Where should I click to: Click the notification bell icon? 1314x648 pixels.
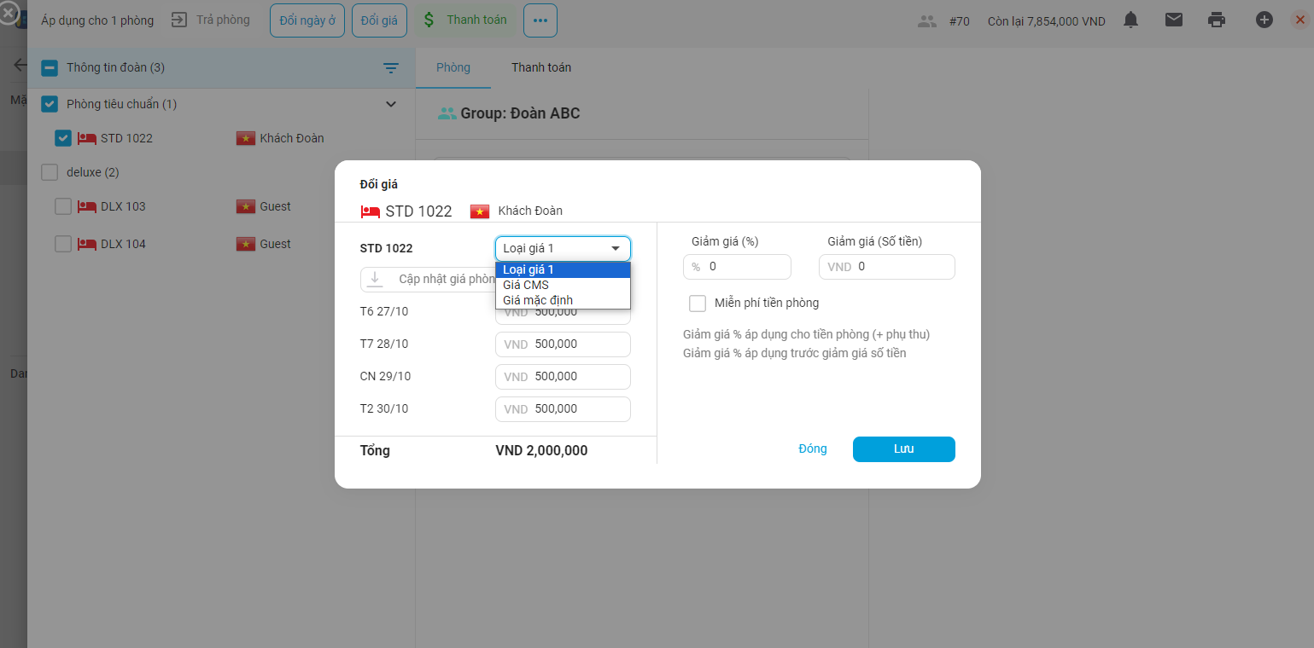pos(1130,20)
